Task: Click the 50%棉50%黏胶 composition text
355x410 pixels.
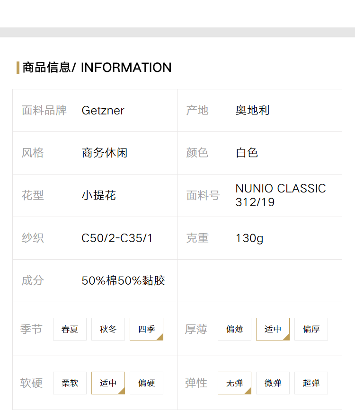Action: 124,280
